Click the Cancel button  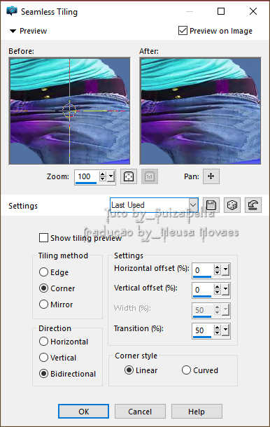pyautogui.click(x=140, y=411)
